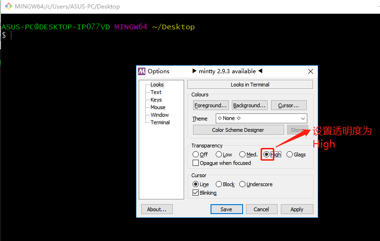This screenshot has height=241, width=380.
Task: Select Looks in the options tree
Action: [x=157, y=85]
